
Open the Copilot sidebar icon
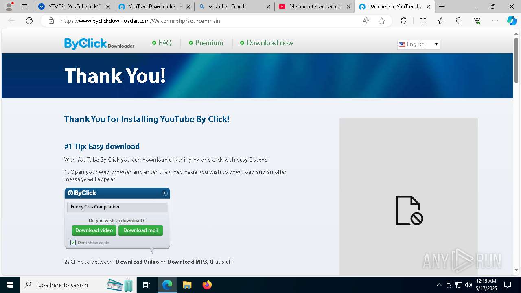point(512,21)
